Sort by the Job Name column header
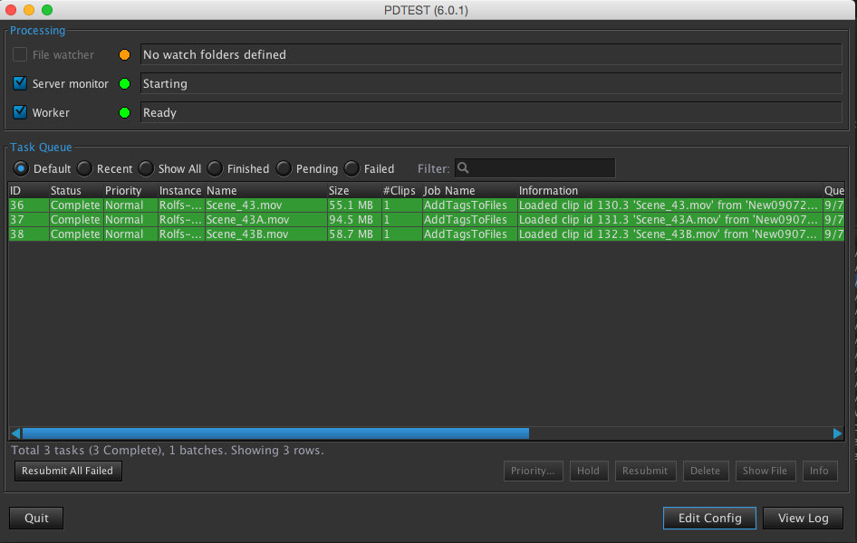The height and width of the screenshot is (543, 857). 449,191
